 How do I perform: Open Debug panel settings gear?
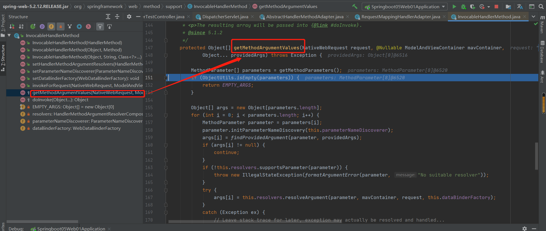(x=524, y=228)
